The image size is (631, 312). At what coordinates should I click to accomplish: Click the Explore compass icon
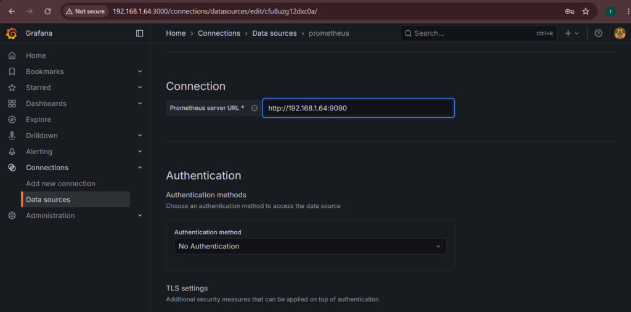coord(12,120)
